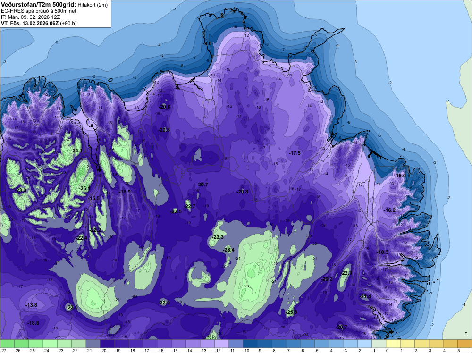Select the purple legend swatch labeled -17
This screenshot has height=353, width=472.
click(150, 344)
